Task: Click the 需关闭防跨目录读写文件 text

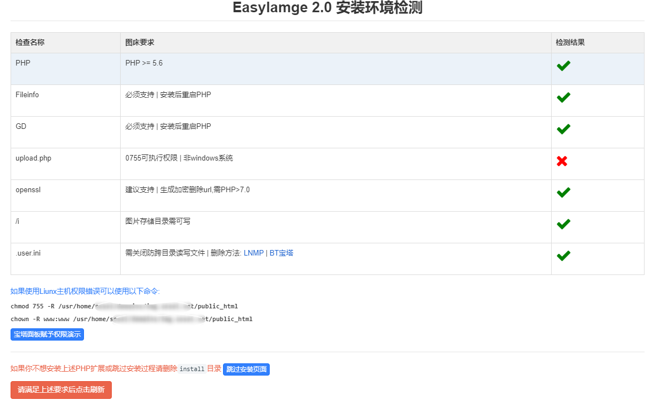Action: pos(165,253)
